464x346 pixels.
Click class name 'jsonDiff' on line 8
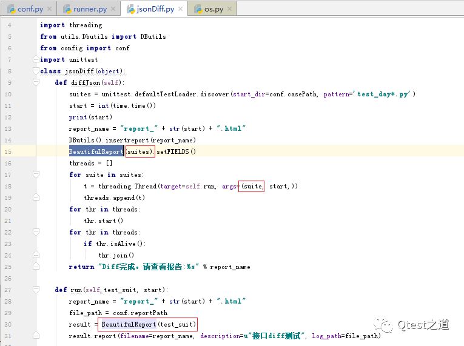point(79,72)
